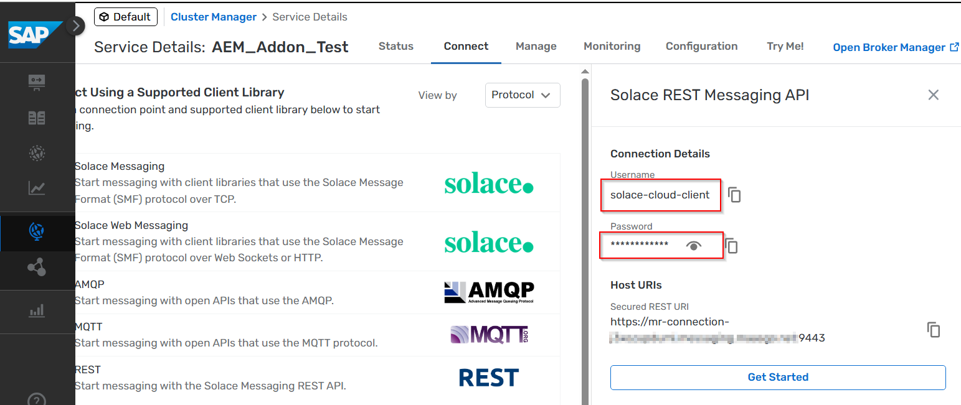
Task: Click the REST logo
Action: tap(489, 378)
